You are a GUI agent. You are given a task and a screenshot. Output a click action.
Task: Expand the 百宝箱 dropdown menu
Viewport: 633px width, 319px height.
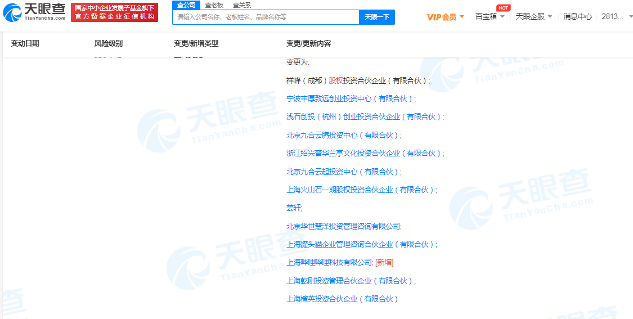[490, 16]
